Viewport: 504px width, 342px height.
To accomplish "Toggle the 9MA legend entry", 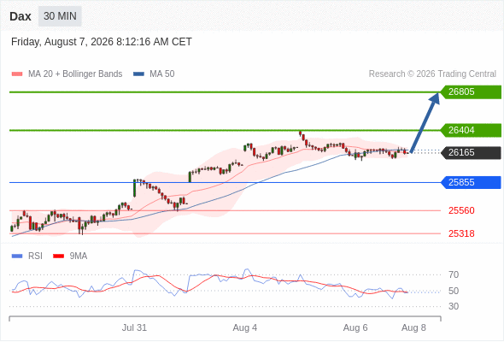I will coord(70,256).
